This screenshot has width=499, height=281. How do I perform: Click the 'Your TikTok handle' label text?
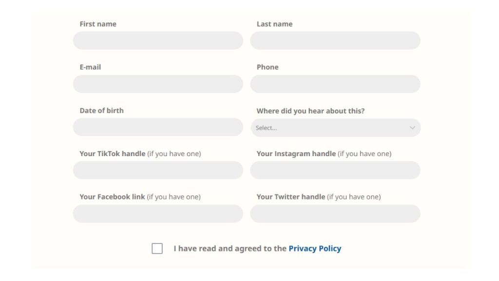(113, 154)
